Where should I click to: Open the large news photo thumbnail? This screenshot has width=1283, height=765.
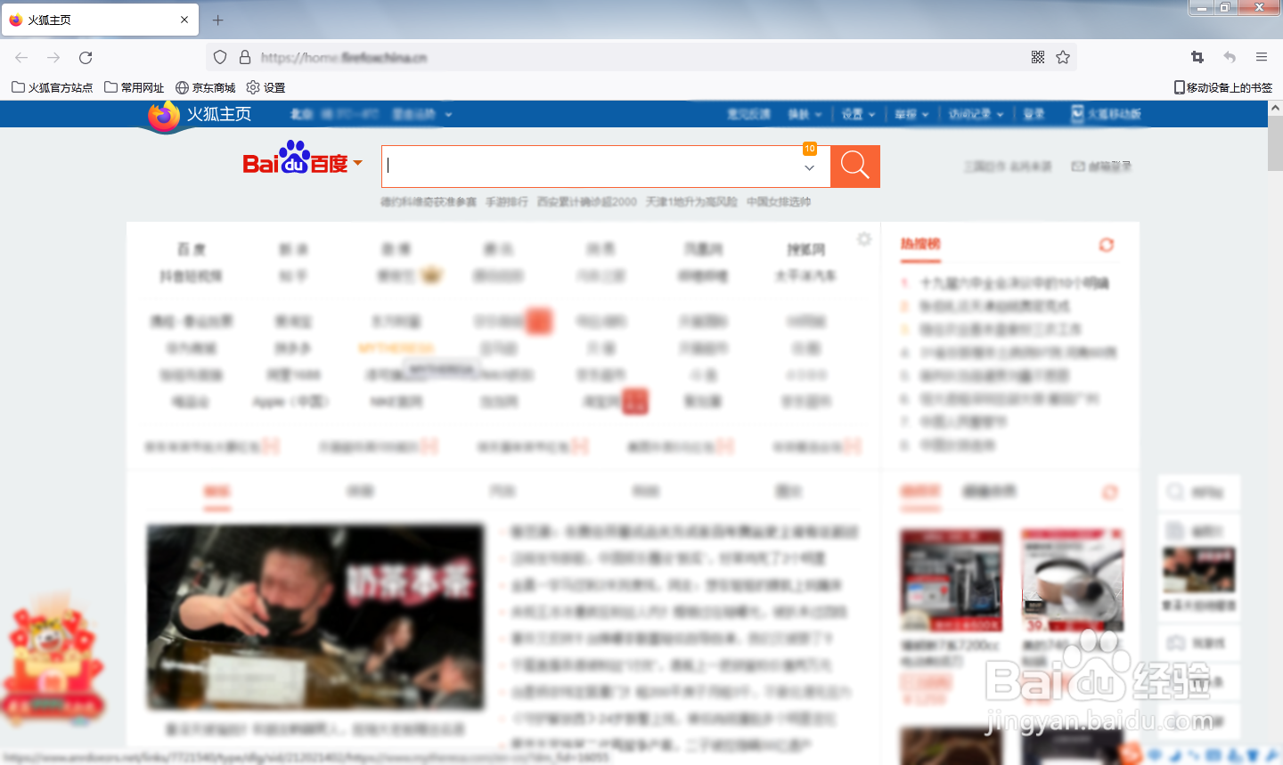click(315, 617)
